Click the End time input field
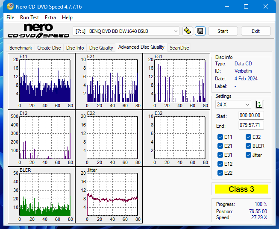 [251, 125]
